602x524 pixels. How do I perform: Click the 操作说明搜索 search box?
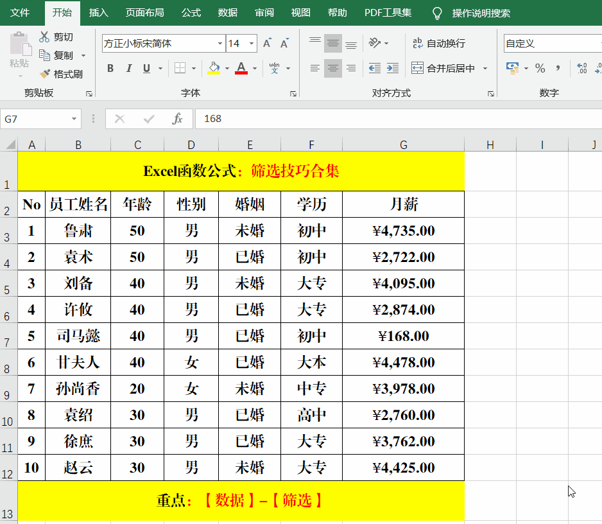pyautogui.click(x=481, y=13)
